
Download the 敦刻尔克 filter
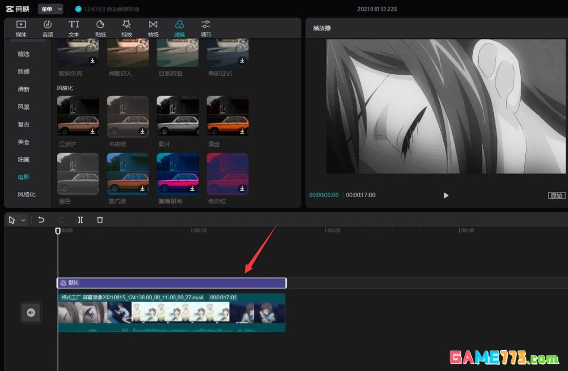pos(93,60)
